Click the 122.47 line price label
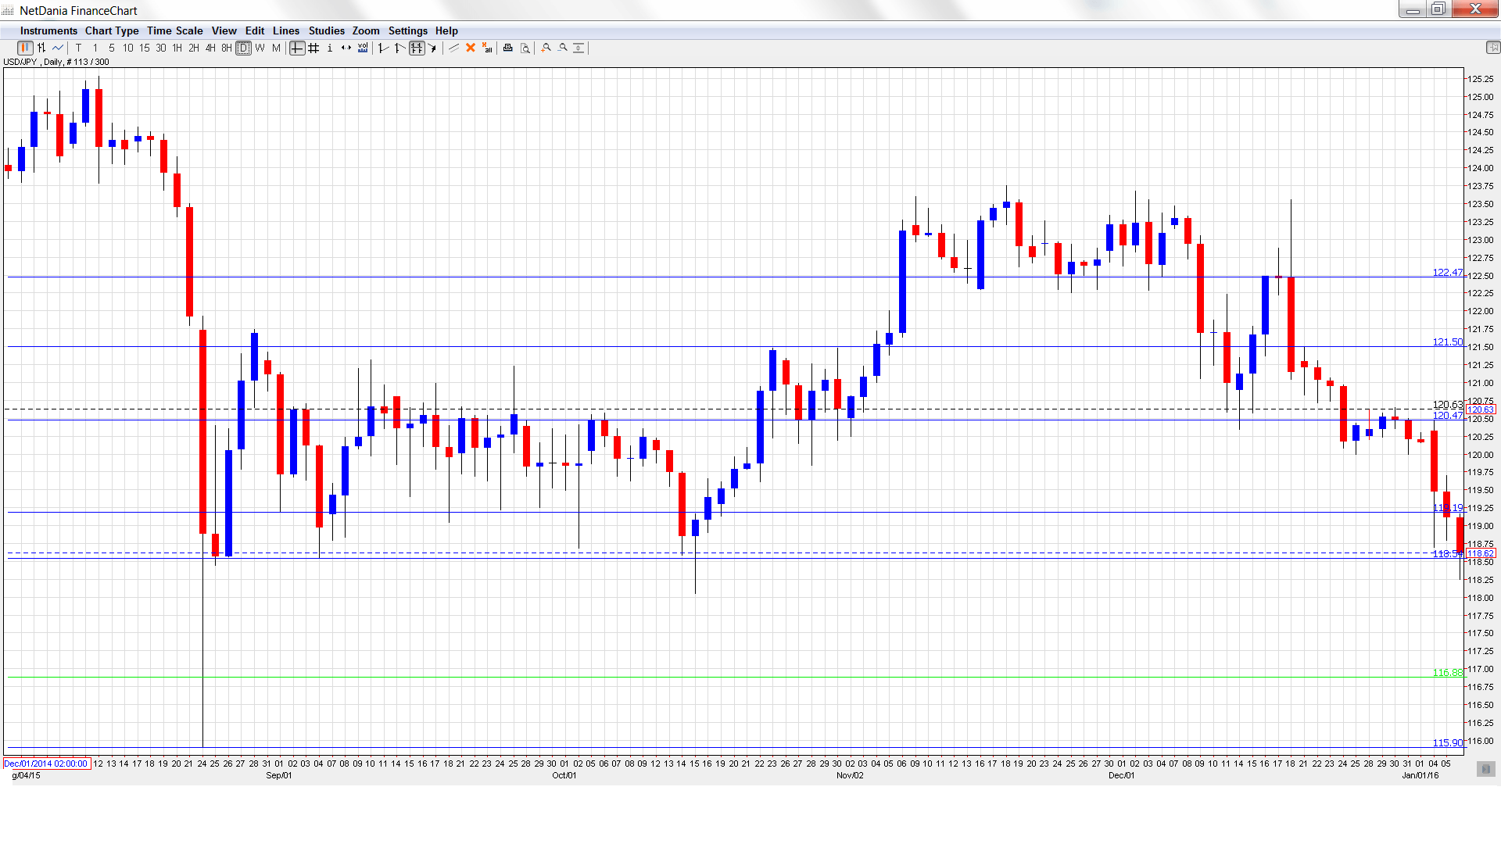Screen dimensions: 1501x844 tap(1447, 273)
